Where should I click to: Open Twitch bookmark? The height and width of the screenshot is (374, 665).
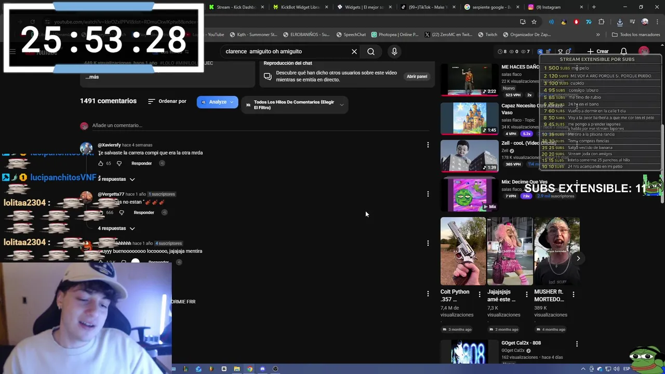pos(487,35)
